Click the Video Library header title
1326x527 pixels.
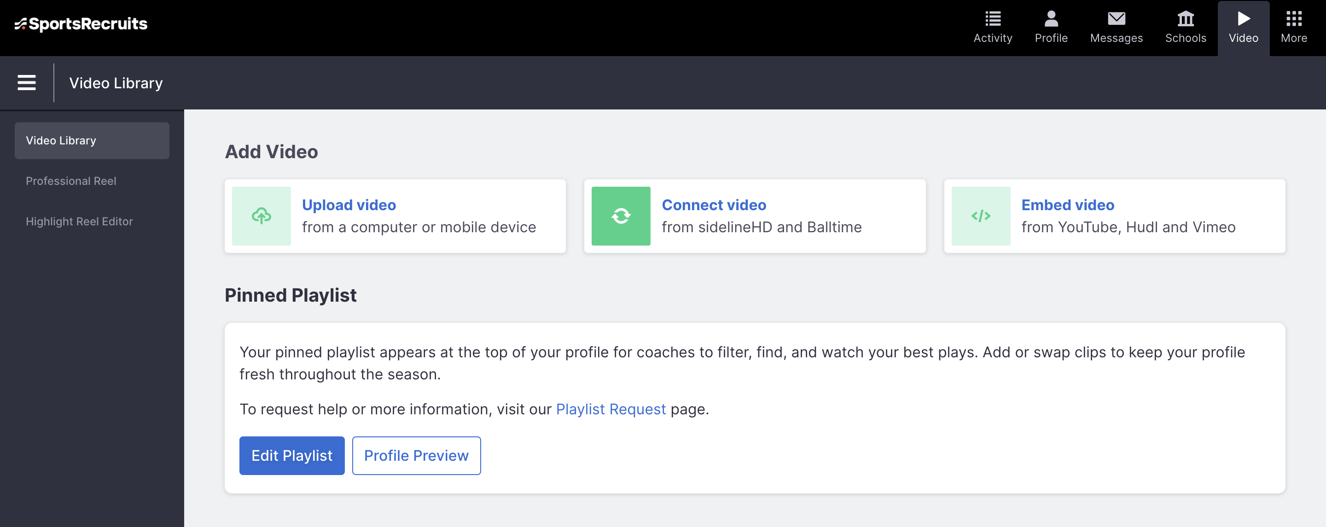(116, 83)
